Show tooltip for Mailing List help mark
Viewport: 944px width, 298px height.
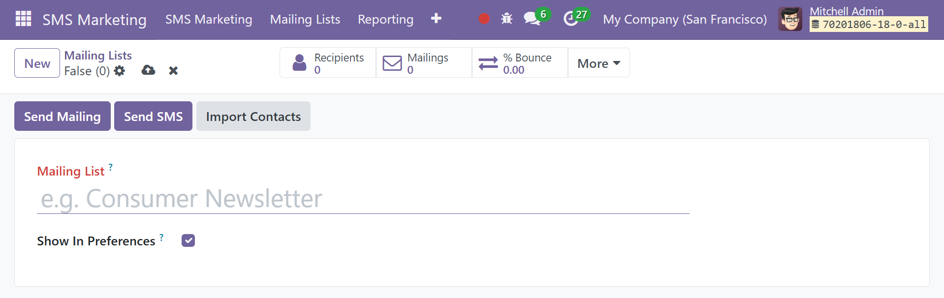(x=111, y=167)
